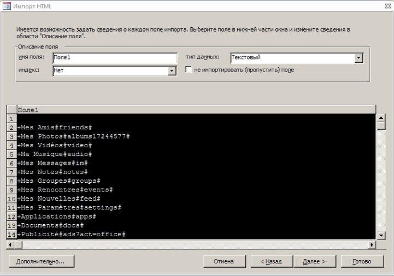Select row header 1
The height and width of the screenshot is (276, 394).
(11, 118)
